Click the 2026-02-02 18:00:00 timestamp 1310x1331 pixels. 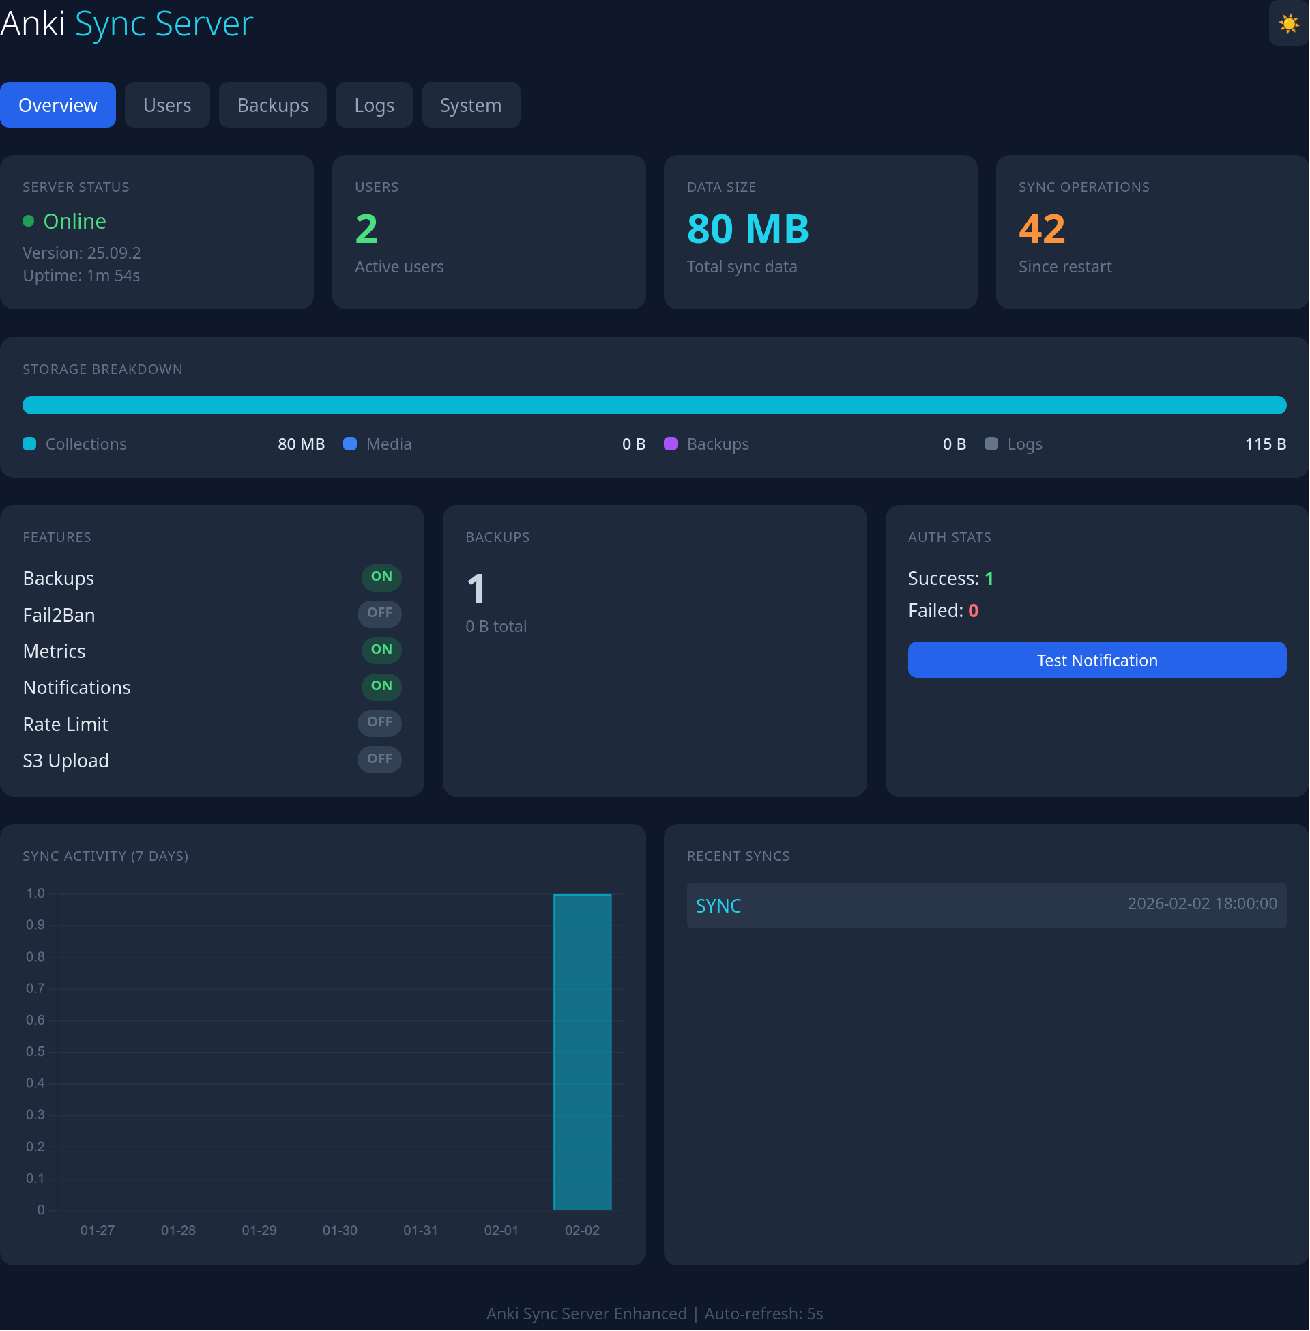(x=1202, y=904)
